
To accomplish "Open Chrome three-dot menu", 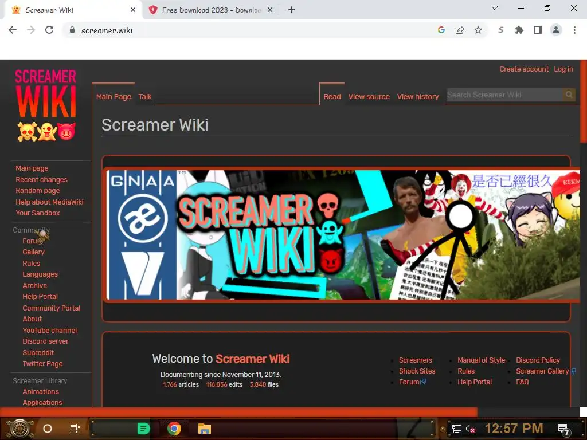I will coord(574,30).
